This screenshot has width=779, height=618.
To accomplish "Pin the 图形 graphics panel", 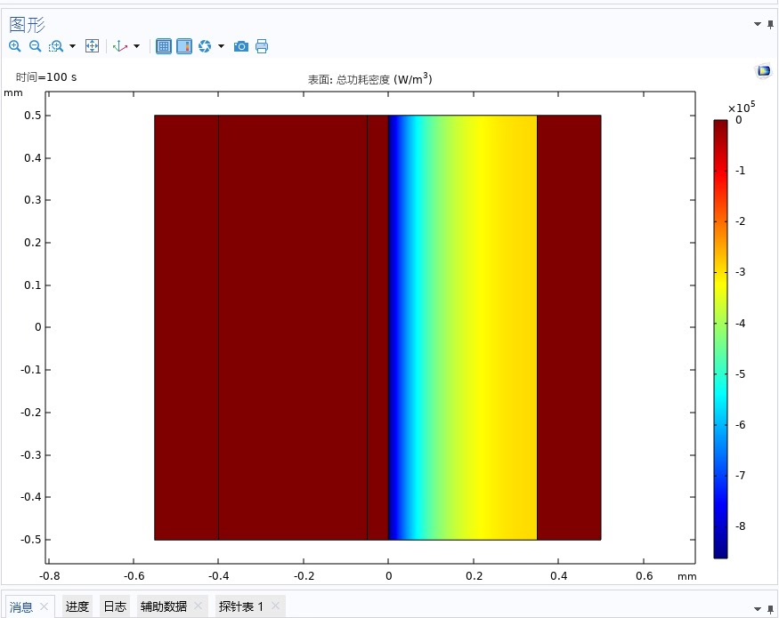I will 771,24.
